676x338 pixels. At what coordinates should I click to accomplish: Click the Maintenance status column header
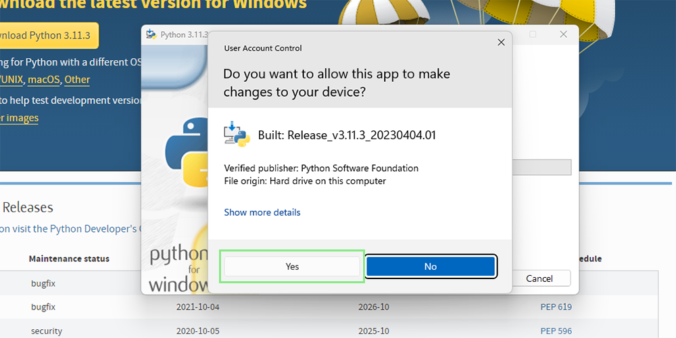pyautogui.click(x=69, y=259)
